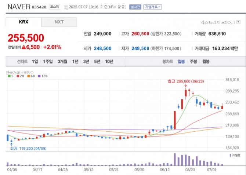Screen dimensions: 246x175
Task: Select the 1년 line chart period
Action: 75,62
